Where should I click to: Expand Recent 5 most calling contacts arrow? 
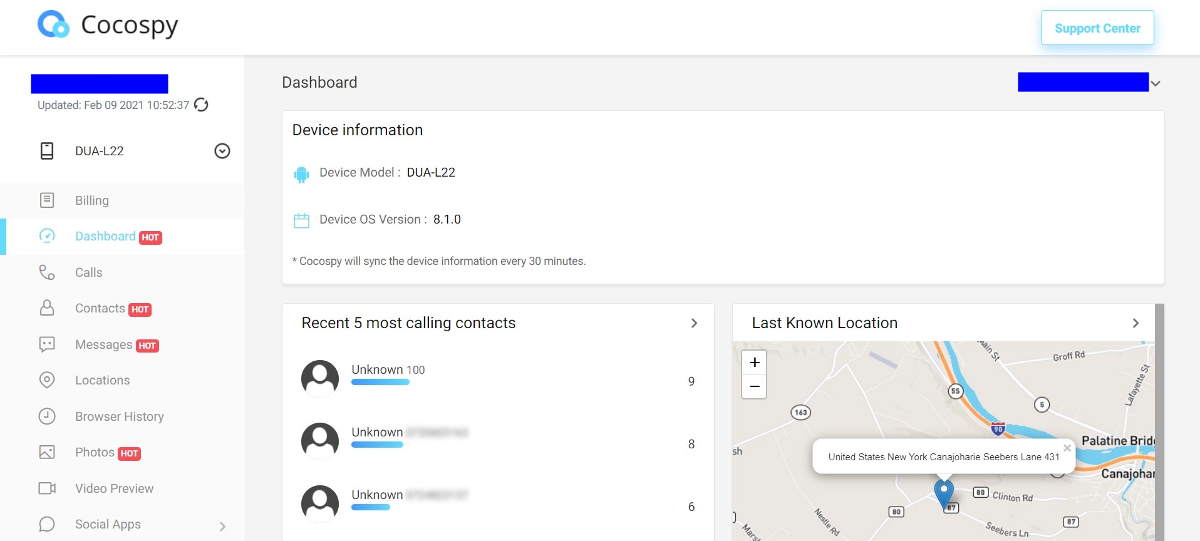694,323
